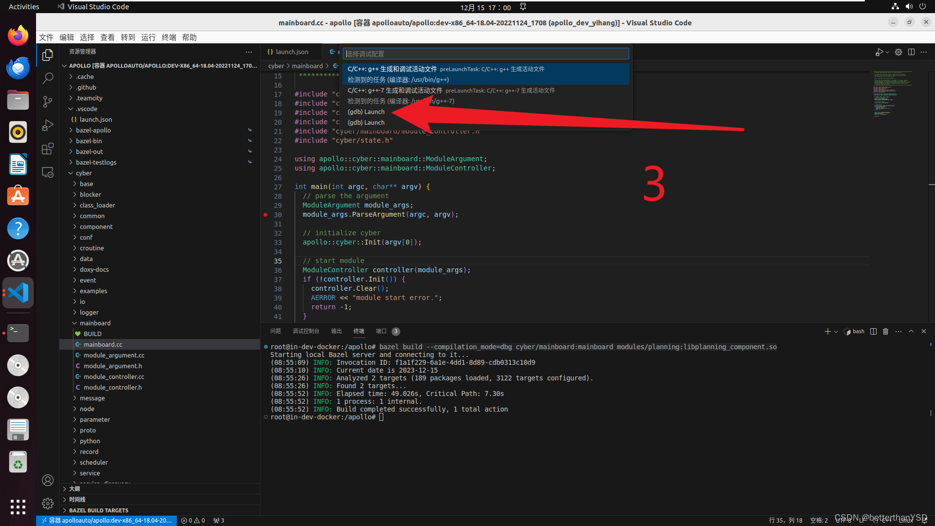
Task: Open Thunderbird from the dock
Action: tap(18, 68)
